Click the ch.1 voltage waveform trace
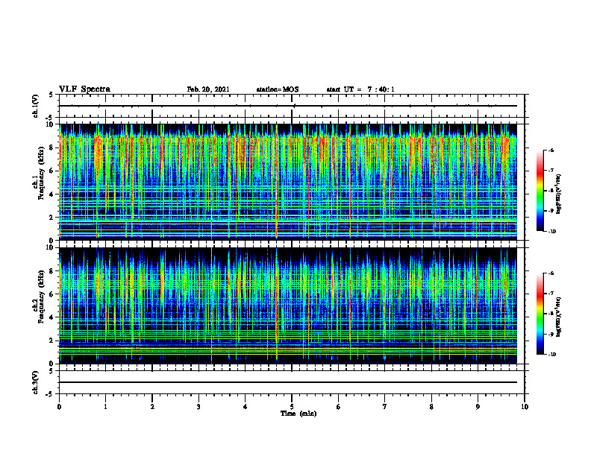This screenshot has width=591, height=456. (288, 106)
